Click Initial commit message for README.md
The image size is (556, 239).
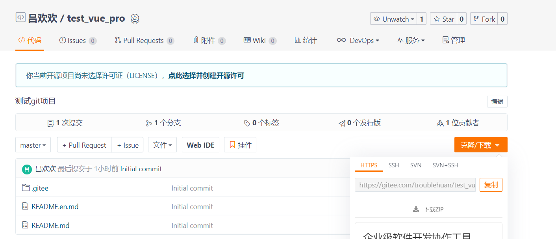pos(192,225)
